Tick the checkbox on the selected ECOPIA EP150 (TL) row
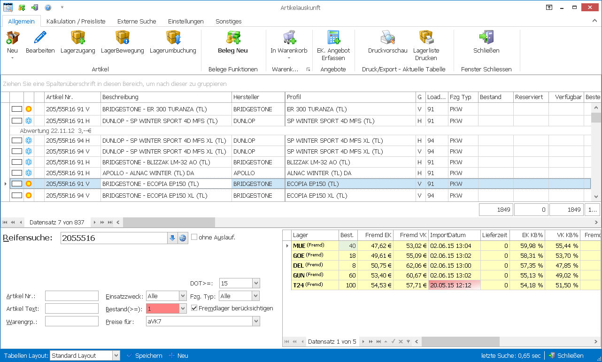 [x=17, y=184]
